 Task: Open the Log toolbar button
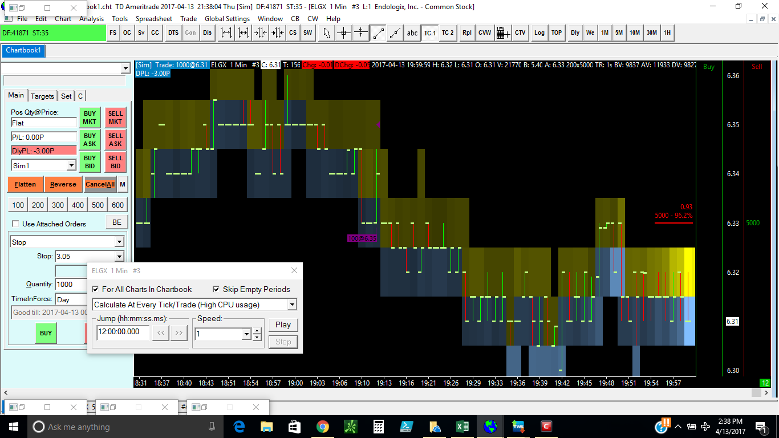(x=539, y=33)
